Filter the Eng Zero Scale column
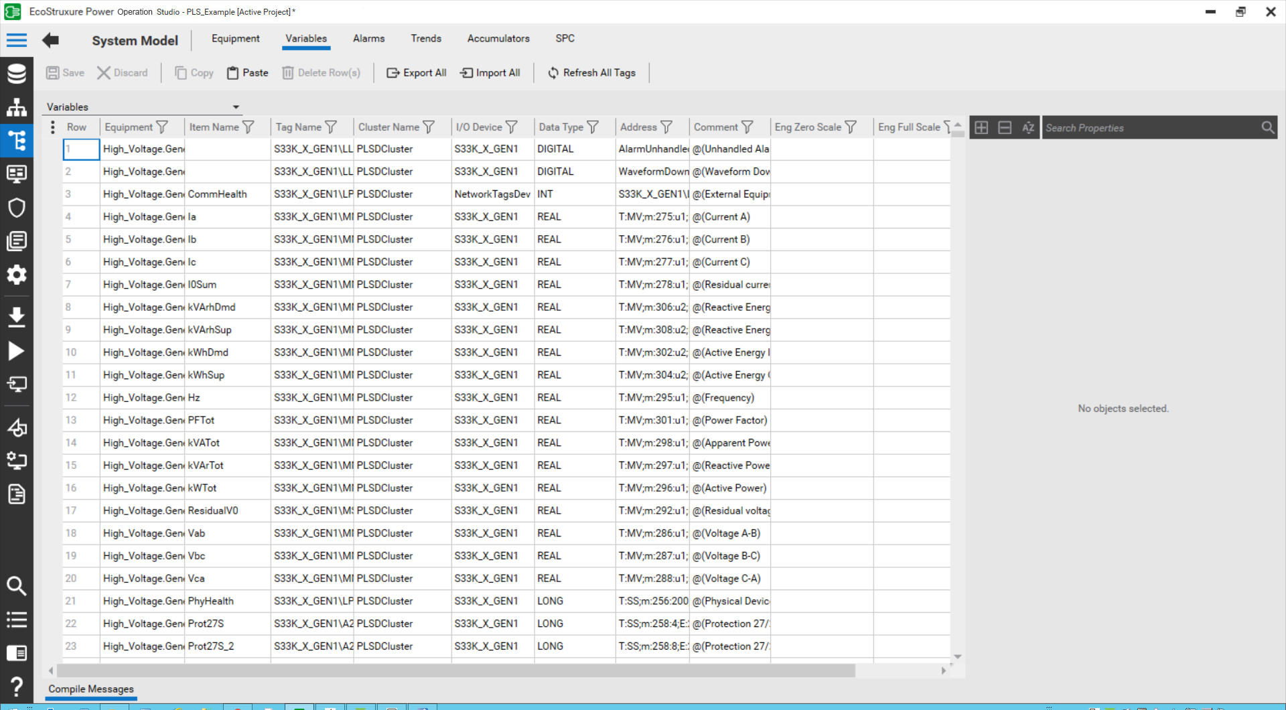The height and width of the screenshot is (710, 1286). [x=851, y=127]
